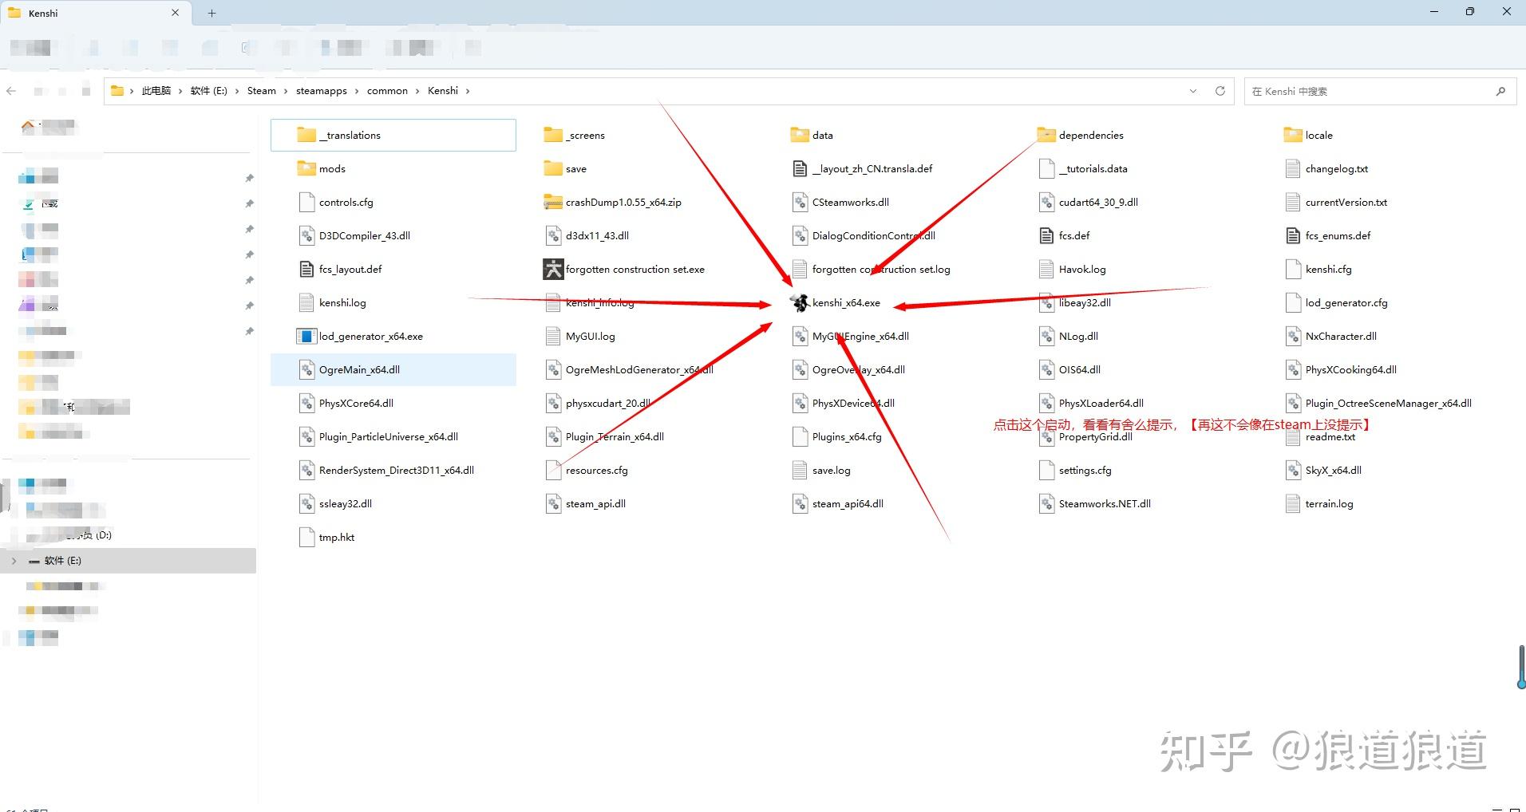Select the lod_generator_x64.exe application icon

click(x=306, y=337)
